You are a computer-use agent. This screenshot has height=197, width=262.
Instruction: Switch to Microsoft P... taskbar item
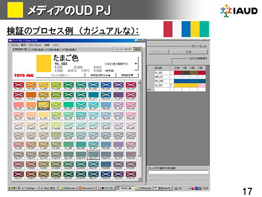coord(87,188)
